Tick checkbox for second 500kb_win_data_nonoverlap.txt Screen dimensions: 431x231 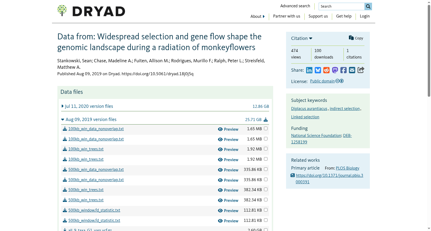click(266, 180)
